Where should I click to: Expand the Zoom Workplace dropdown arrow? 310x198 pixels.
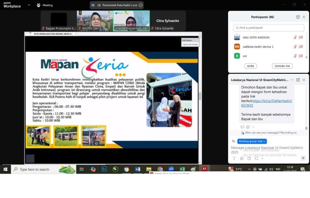[29, 5]
